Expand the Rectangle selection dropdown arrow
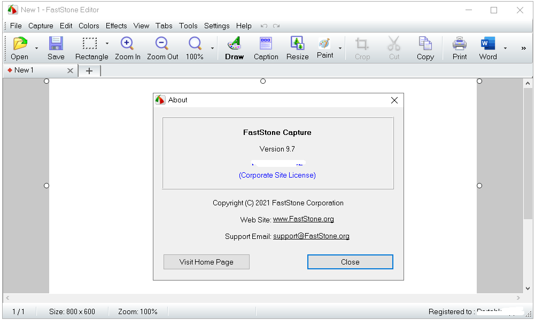Image resolution: width=535 pixels, height=320 pixels. point(107,44)
